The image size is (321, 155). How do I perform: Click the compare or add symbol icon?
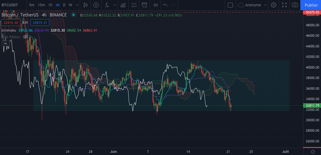[96, 5]
